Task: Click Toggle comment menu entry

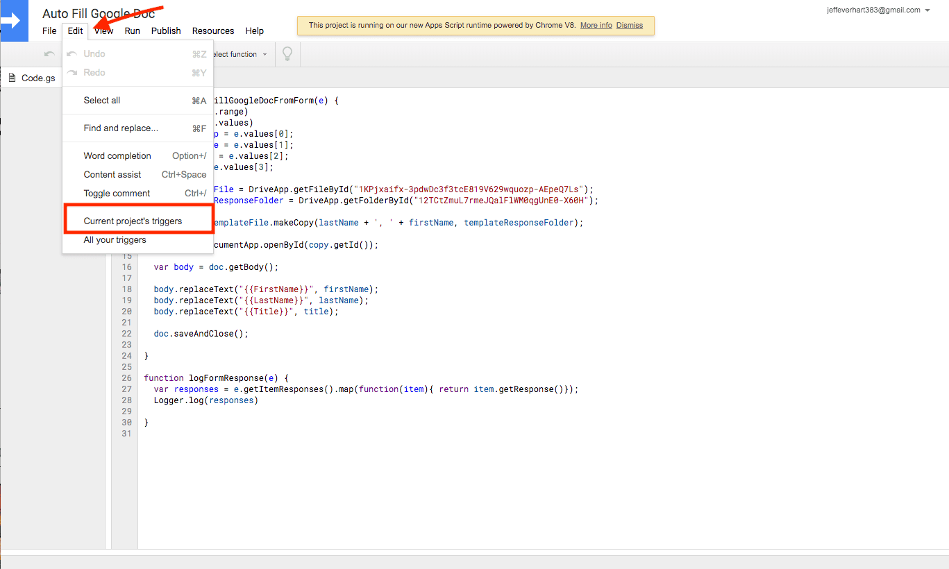Action: click(137, 194)
